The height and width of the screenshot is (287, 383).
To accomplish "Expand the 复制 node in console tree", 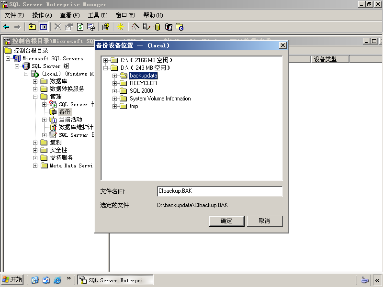I will tap(35, 143).
